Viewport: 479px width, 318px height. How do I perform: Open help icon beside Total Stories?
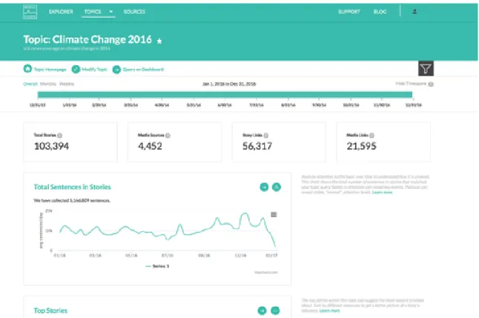(x=60, y=136)
